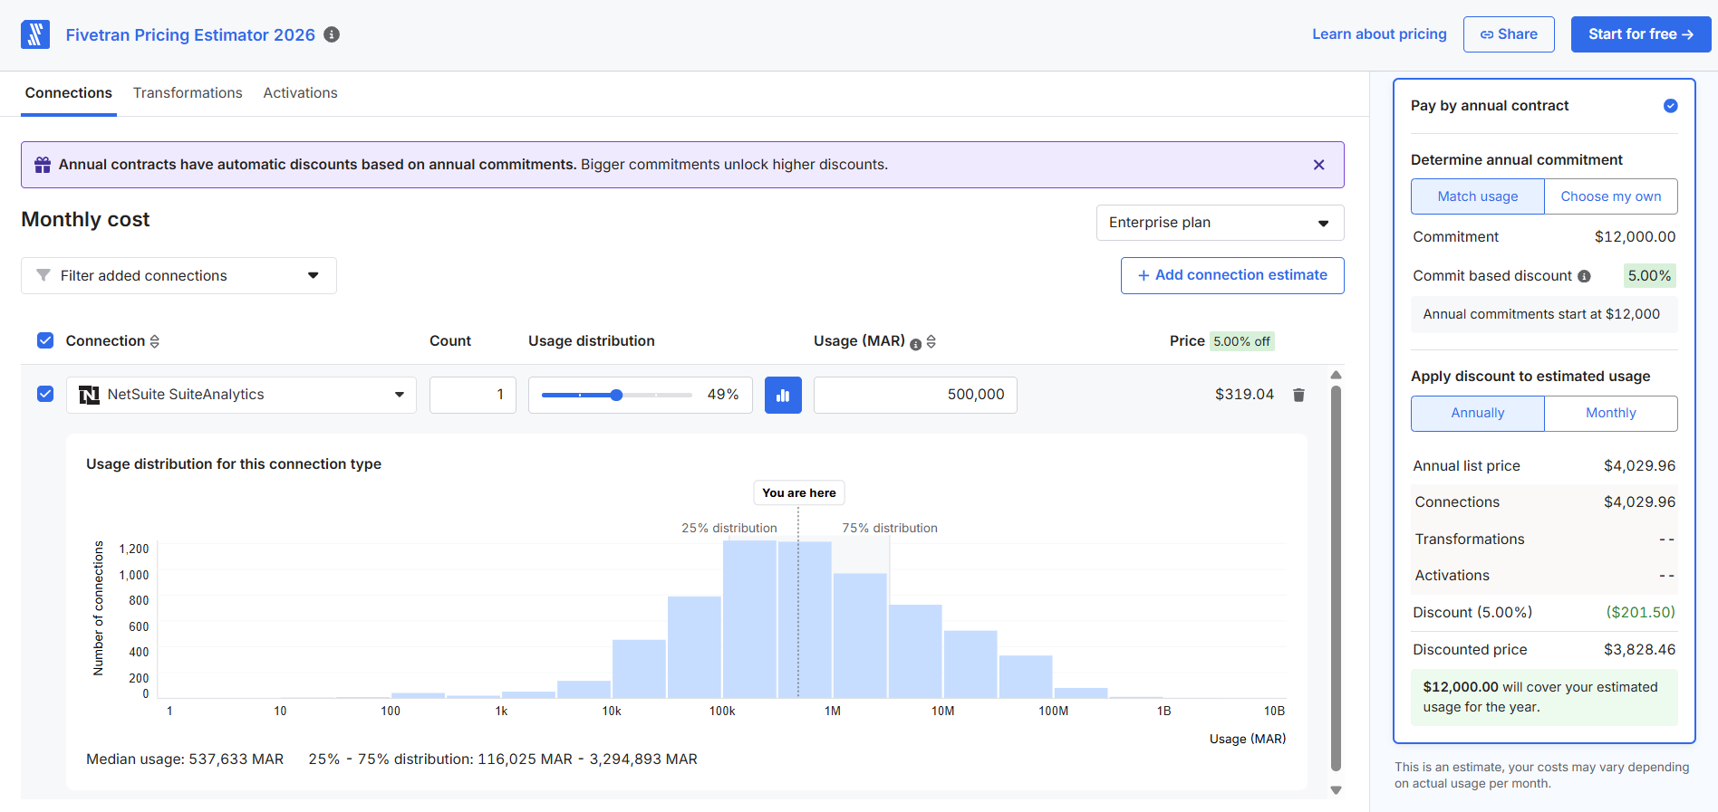Click Add connection estimate button
This screenshot has width=1718, height=812.
[1232, 275]
